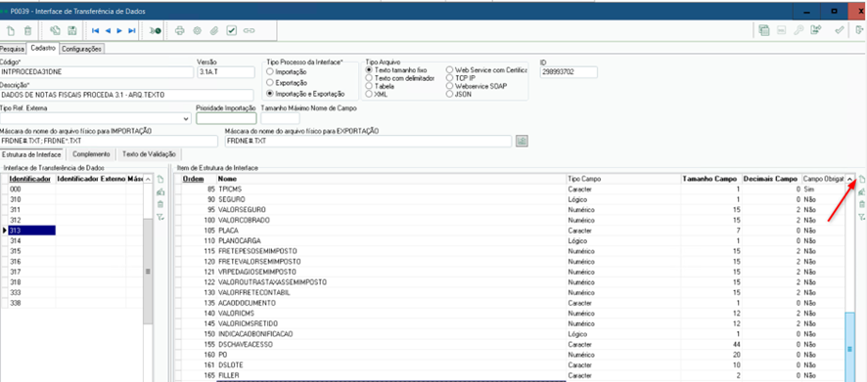Go to previous record arrow

[x=108, y=31]
